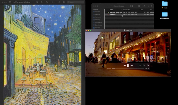This screenshot has width=178, height=105.
Task: Pause the street.mov video
Action: (x=128, y=66)
